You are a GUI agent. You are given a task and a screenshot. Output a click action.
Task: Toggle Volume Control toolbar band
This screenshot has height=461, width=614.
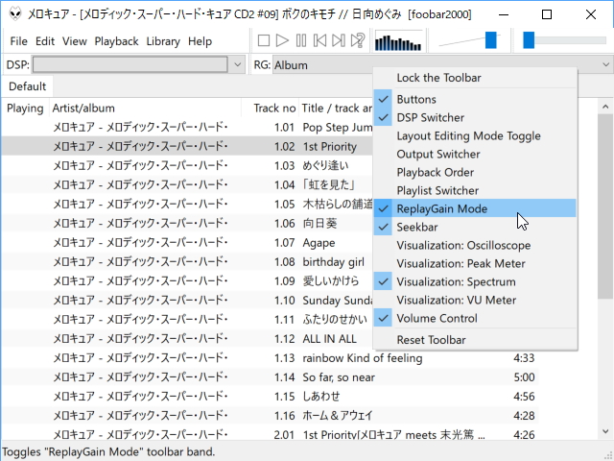click(475, 318)
